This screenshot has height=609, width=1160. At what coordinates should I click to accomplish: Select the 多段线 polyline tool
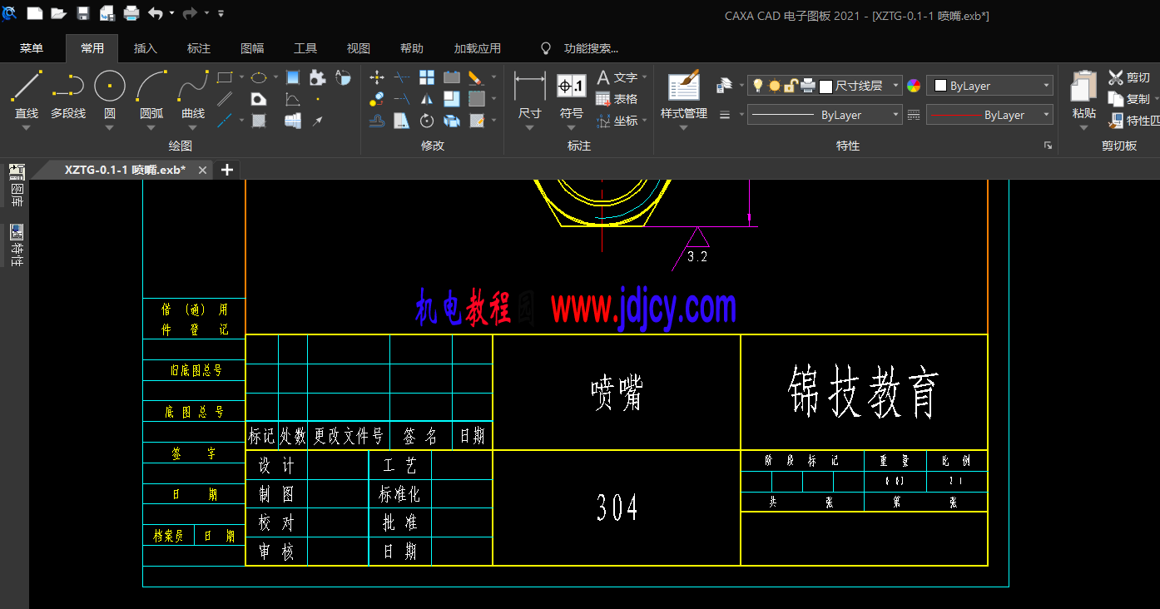click(x=68, y=94)
